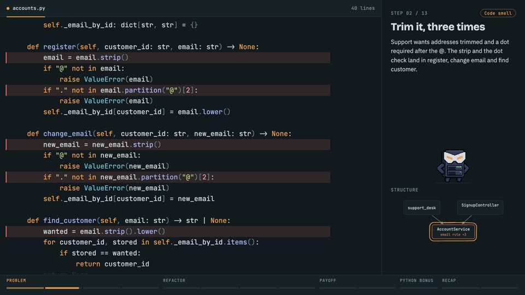Viewport: 525px width, 295px height.
Task: Click highlighted line 'email = email.strip()'
Action: click(x=168, y=57)
